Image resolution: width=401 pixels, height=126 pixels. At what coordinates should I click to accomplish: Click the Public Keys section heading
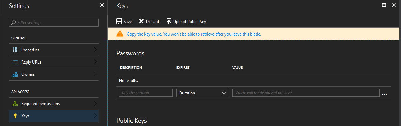132,121
